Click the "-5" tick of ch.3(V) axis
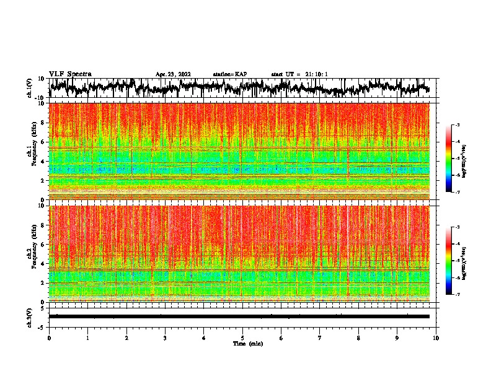This screenshot has width=491, height=379. click(x=42, y=328)
